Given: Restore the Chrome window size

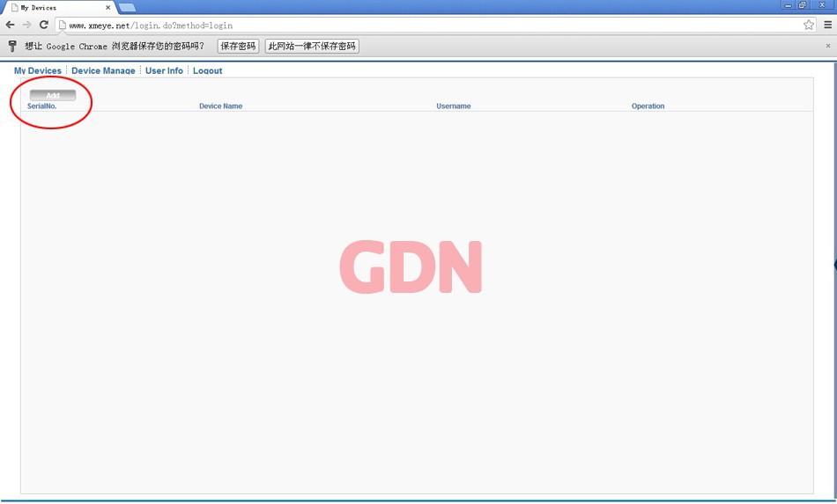Looking at the screenshot, I should pos(803,4).
